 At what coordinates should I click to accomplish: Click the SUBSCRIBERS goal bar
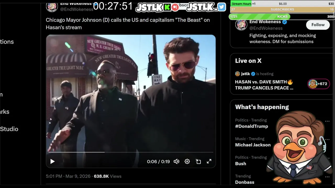282,9
